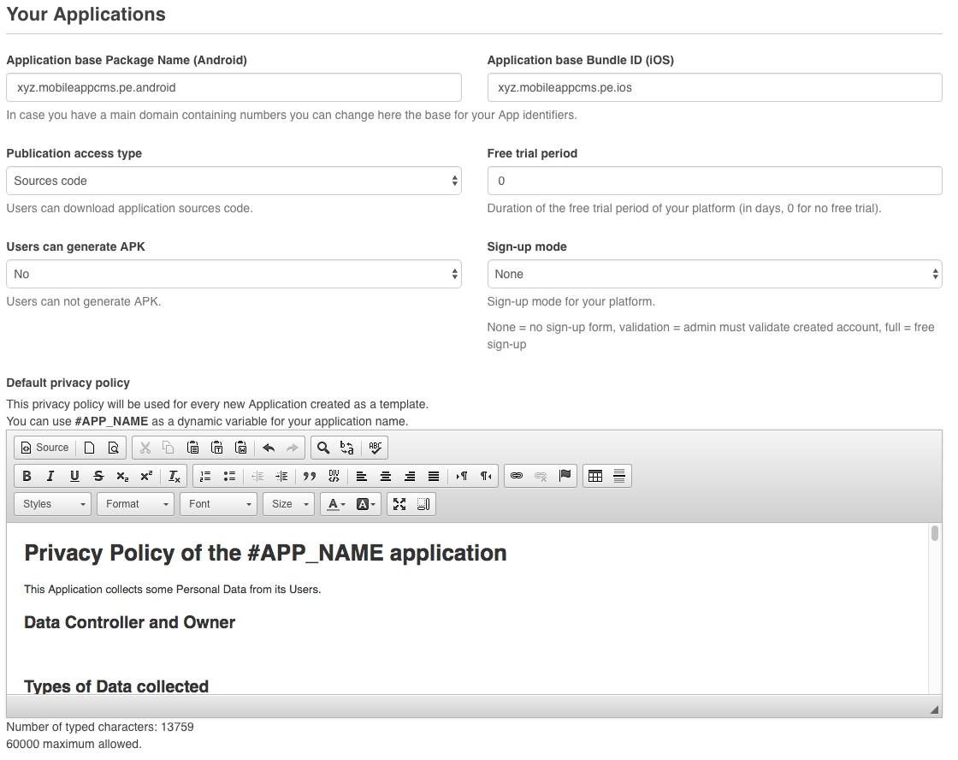
Task: Open the Publication access type dropdown
Action: [234, 181]
